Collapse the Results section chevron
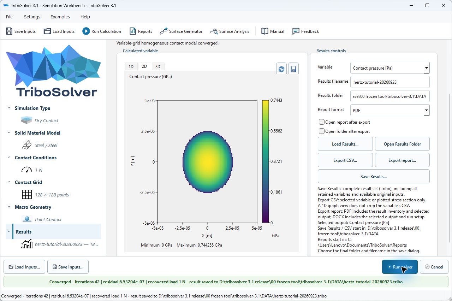This screenshot has width=452, height=301. tap(9, 232)
